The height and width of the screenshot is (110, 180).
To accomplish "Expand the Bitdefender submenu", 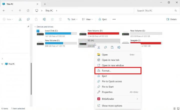I will click(x=137, y=99).
